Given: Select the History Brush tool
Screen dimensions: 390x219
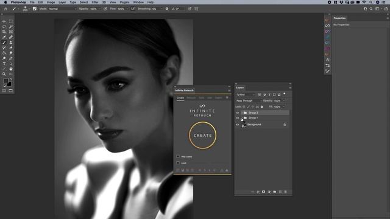Looking at the screenshot, I should click(x=4, y=47).
